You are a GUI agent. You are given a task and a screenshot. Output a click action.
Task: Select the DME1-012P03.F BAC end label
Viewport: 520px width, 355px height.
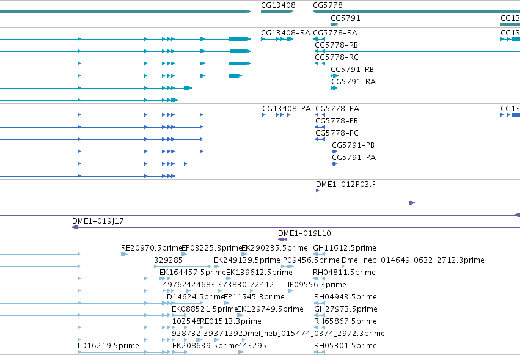346,185
